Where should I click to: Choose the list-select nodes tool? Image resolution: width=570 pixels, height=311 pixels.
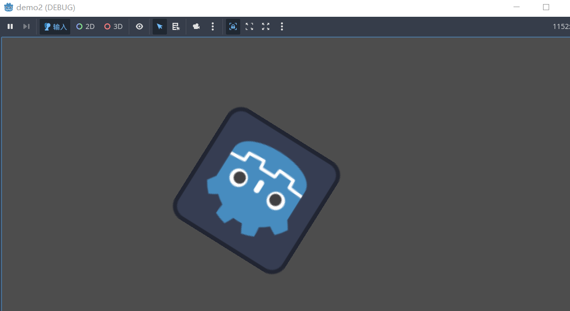click(176, 26)
